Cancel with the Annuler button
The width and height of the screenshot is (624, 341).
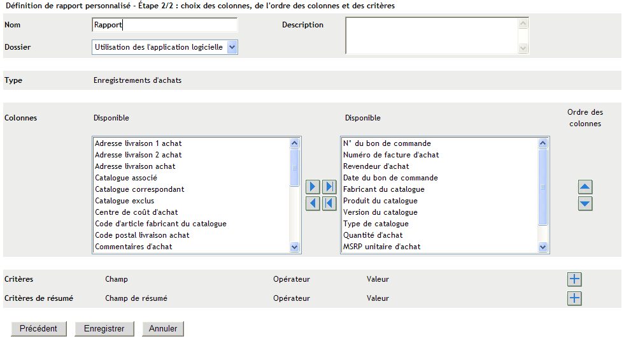(x=163, y=329)
